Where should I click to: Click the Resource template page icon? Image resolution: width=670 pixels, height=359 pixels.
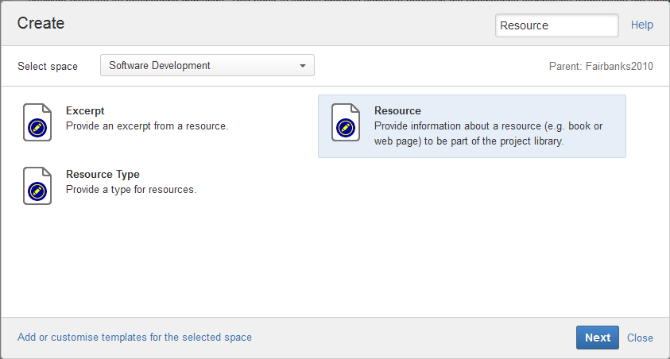(x=346, y=122)
